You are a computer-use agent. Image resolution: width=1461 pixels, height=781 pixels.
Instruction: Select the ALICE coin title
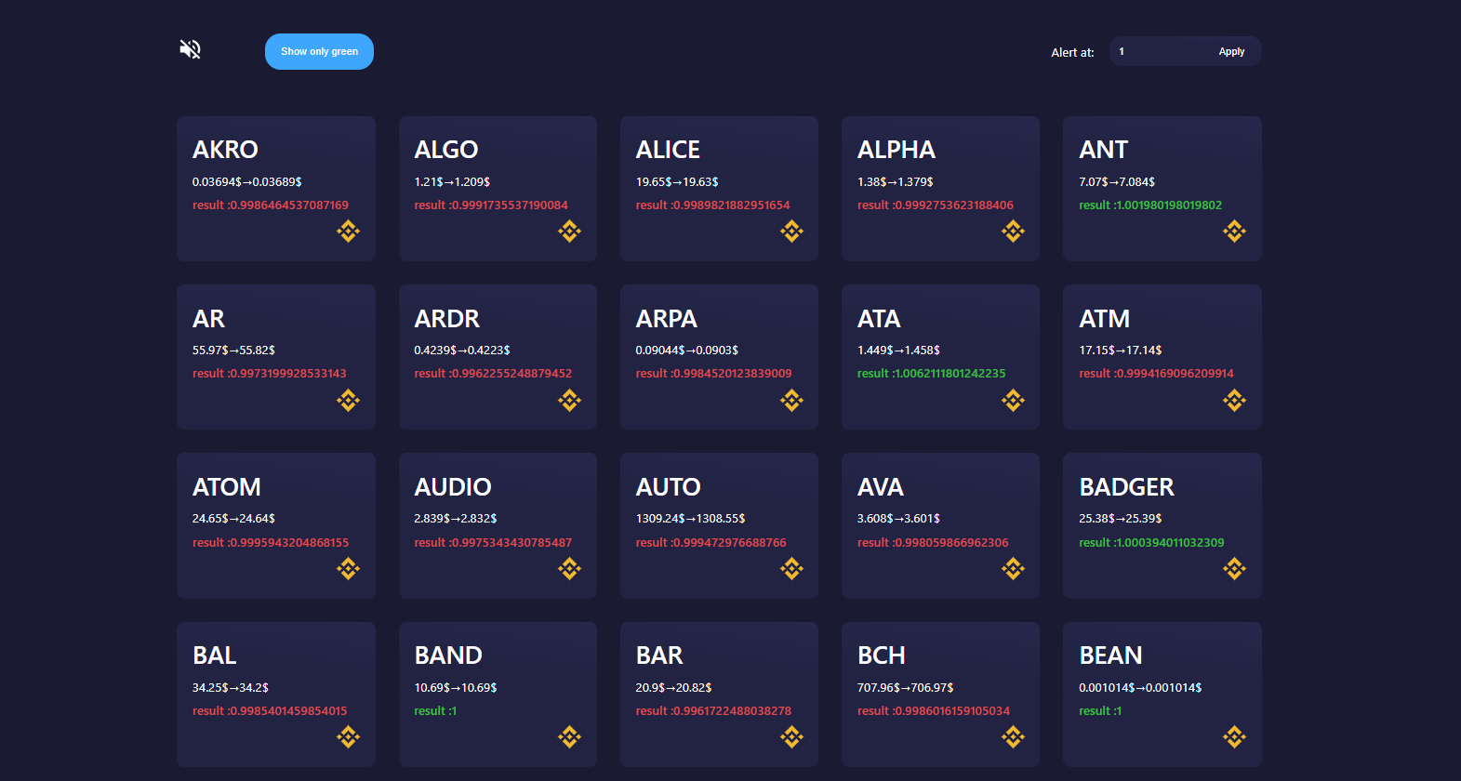668,150
